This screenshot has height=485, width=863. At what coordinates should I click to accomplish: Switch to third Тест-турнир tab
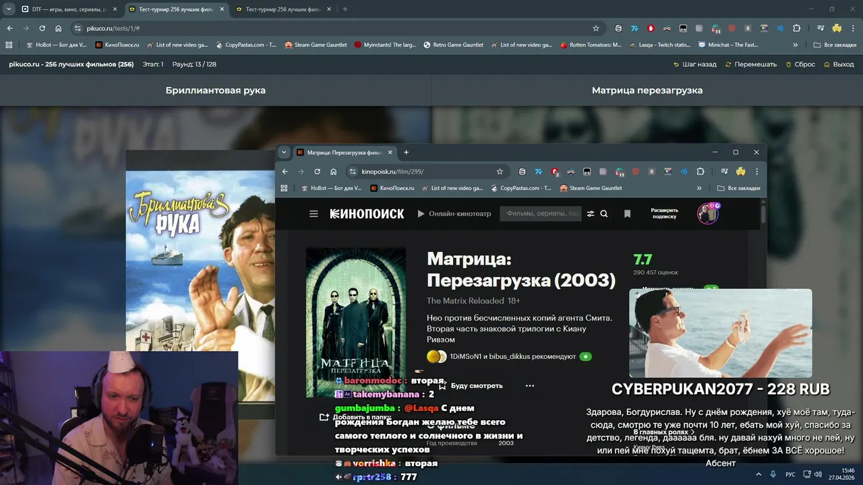[282, 9]
